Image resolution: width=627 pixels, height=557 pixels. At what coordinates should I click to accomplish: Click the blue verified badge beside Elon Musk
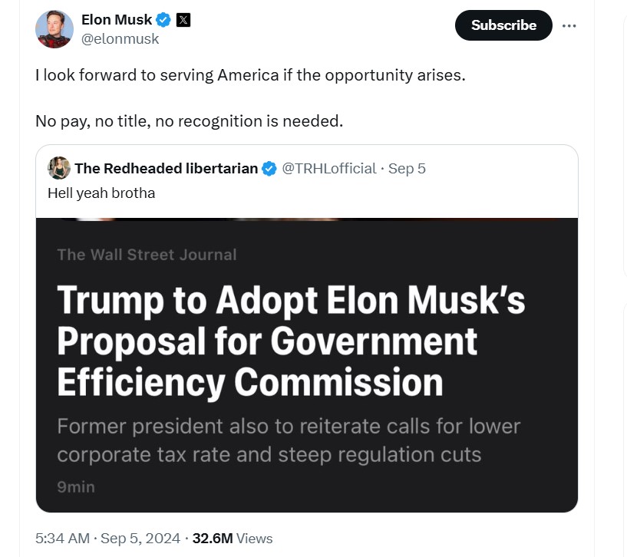pos(163,20)
